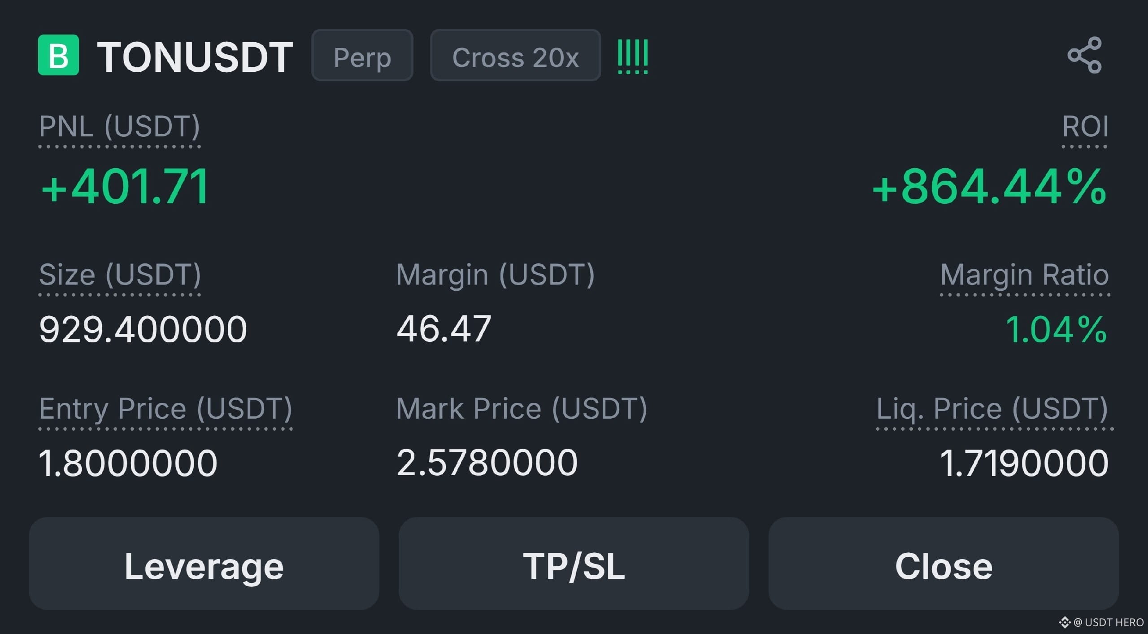This screenshot has width=1148, height=634.
Task: Click the +401.71 PNL value
Action: pos(125,186)
